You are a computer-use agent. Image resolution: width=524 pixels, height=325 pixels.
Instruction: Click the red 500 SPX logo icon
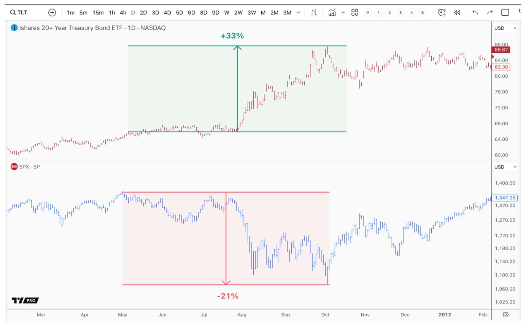[x=14, y=167]
